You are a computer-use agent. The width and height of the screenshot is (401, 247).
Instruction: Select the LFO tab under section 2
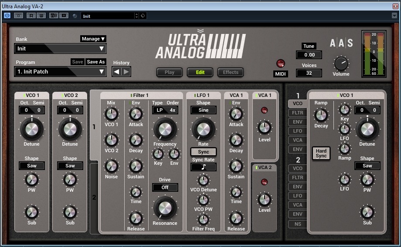[x=297, y=196]
